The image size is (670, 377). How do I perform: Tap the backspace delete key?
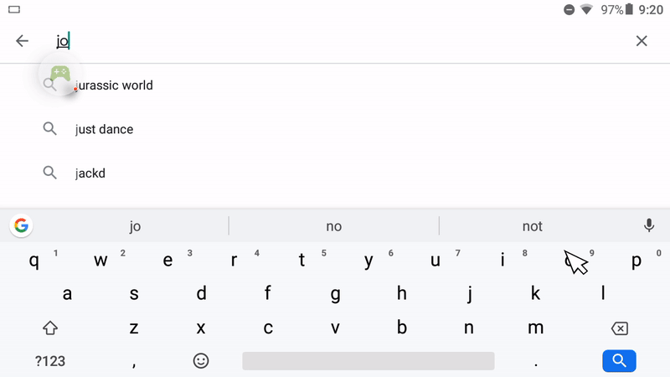click(619, 328)
